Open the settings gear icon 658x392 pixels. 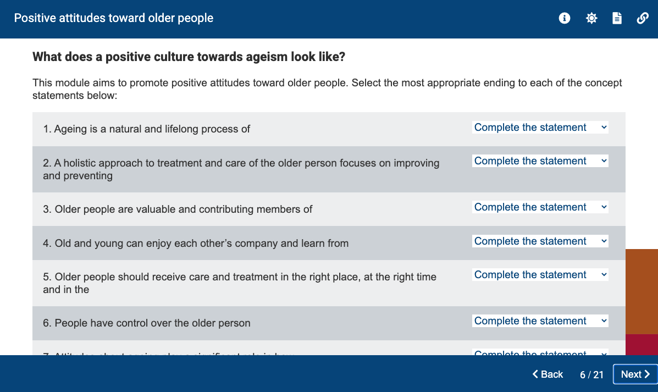(591, 18)
